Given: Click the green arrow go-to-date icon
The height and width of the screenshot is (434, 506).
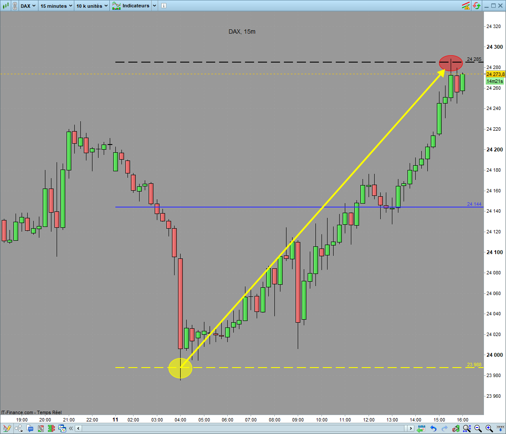Looking at the screenshot, I should pyautogui.click(x=421, y=428).
